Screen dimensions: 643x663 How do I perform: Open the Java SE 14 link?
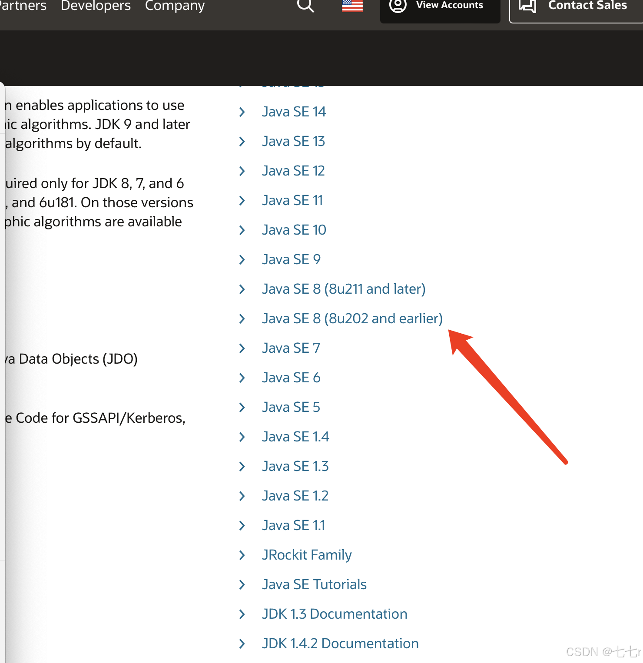294,112
